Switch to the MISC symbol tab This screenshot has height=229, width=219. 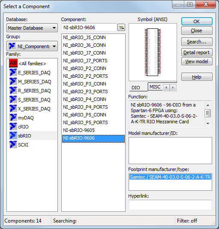[155, 87]
